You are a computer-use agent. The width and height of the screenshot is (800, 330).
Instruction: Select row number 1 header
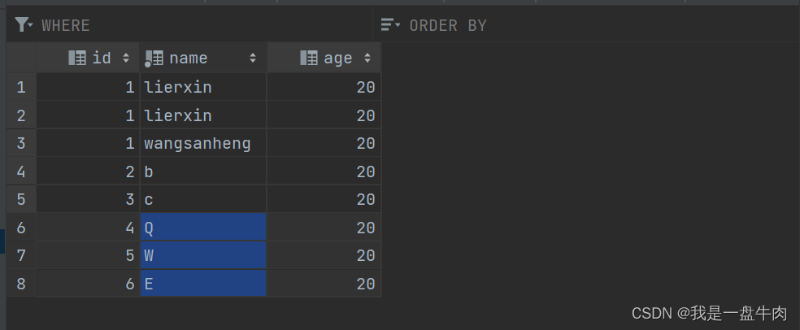coord(21,87)
